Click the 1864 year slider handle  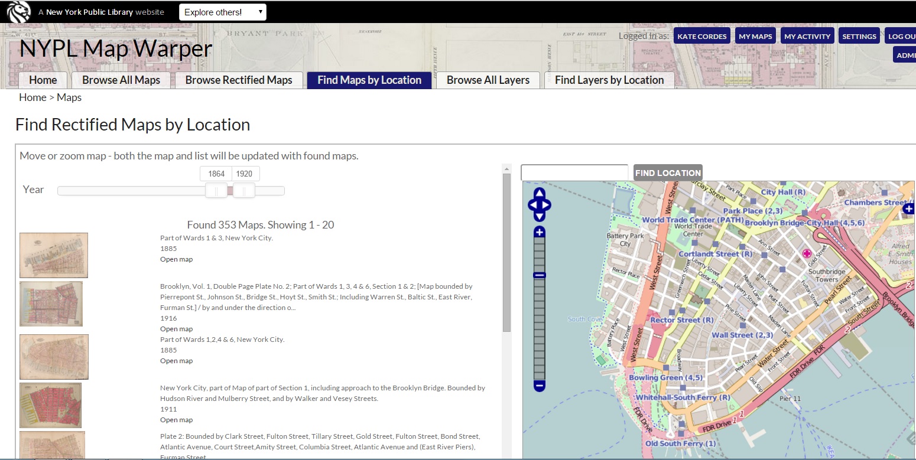coord(216,190)
